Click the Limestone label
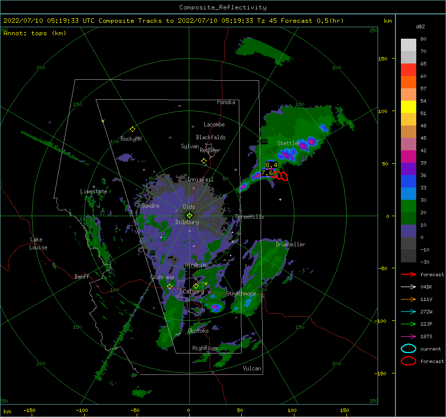The height and width of the screenshot is (417, 446). click(x=94, y=191)
